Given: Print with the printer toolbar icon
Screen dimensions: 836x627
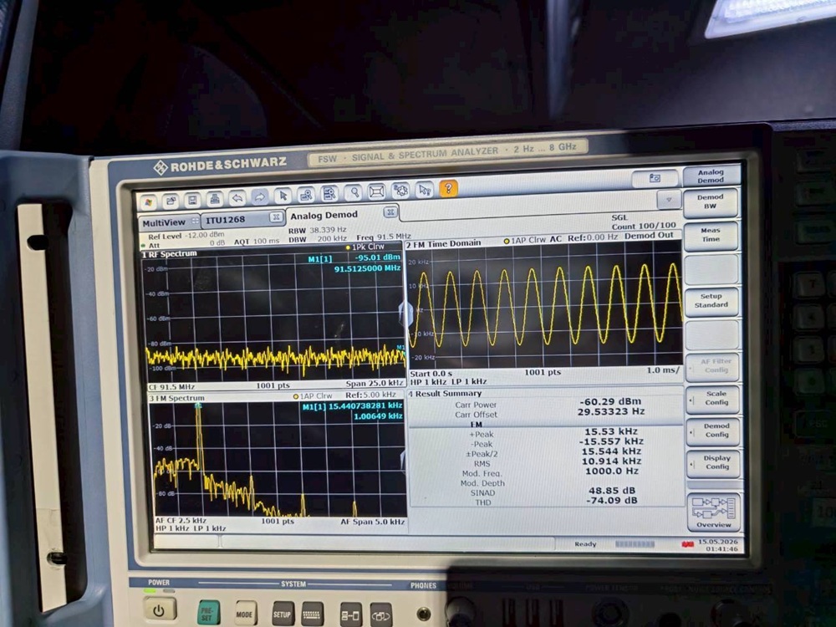Looking at the screenshot, I should pyautogui.click(x=215, y=199).
